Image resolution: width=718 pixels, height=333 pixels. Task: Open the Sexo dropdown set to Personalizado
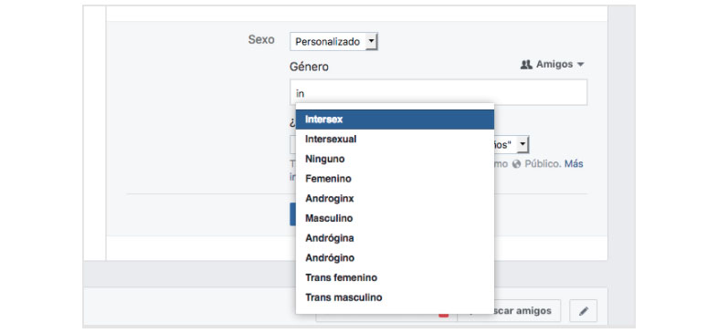click(x=333, y=42)
